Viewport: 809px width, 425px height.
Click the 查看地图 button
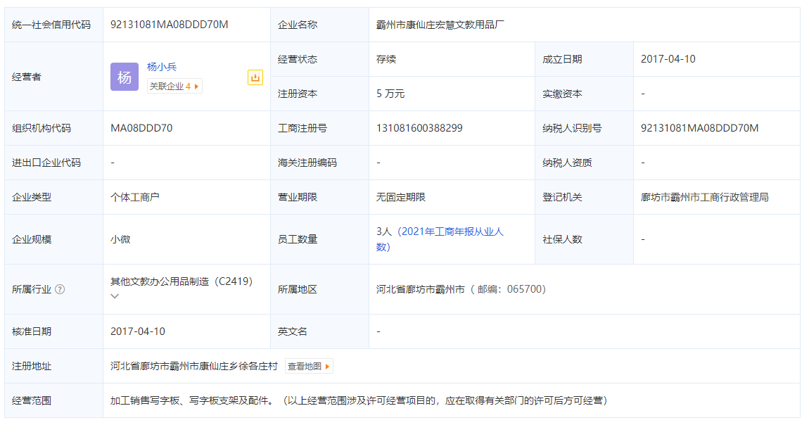coord(309,366)
